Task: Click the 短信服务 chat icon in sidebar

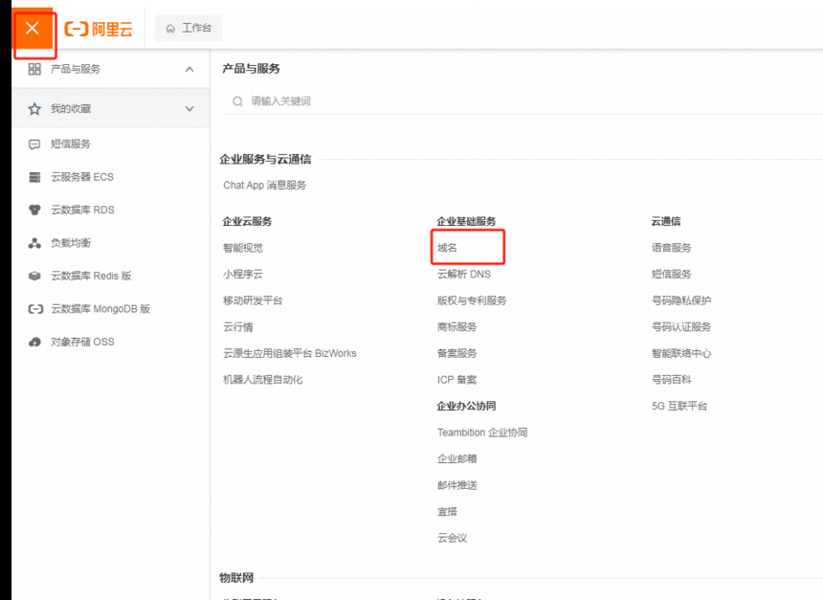Action: pyautogui.click(x=34, y=144)
